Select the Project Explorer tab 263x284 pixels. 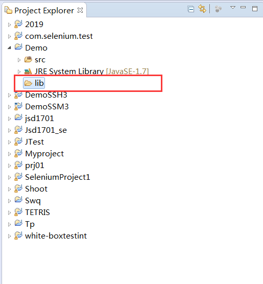44,11
